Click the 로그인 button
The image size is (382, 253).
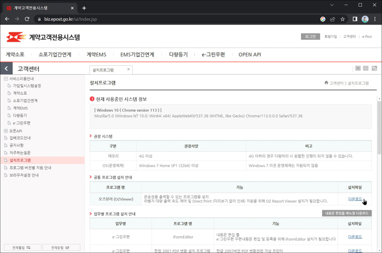click(311, 37)
